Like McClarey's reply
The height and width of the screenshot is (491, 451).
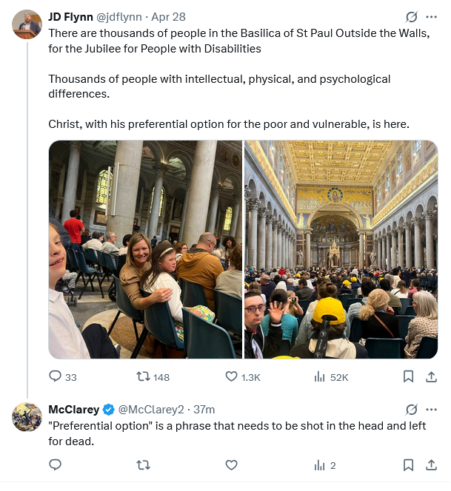tap(231, 465)
